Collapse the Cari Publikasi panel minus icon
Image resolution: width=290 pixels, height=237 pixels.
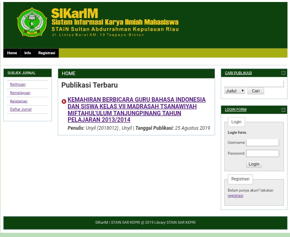[x=283, y=73]
